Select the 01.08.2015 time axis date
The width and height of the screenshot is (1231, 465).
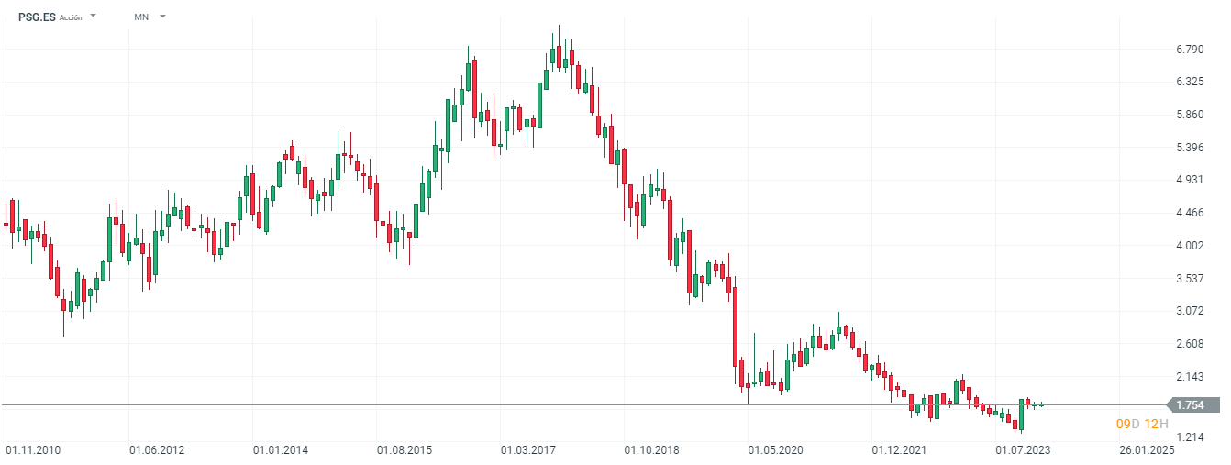tap(405, 451)
